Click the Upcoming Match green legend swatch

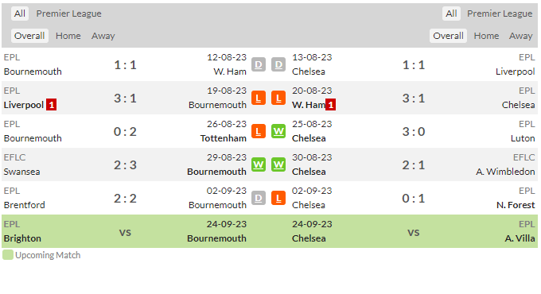8,255
